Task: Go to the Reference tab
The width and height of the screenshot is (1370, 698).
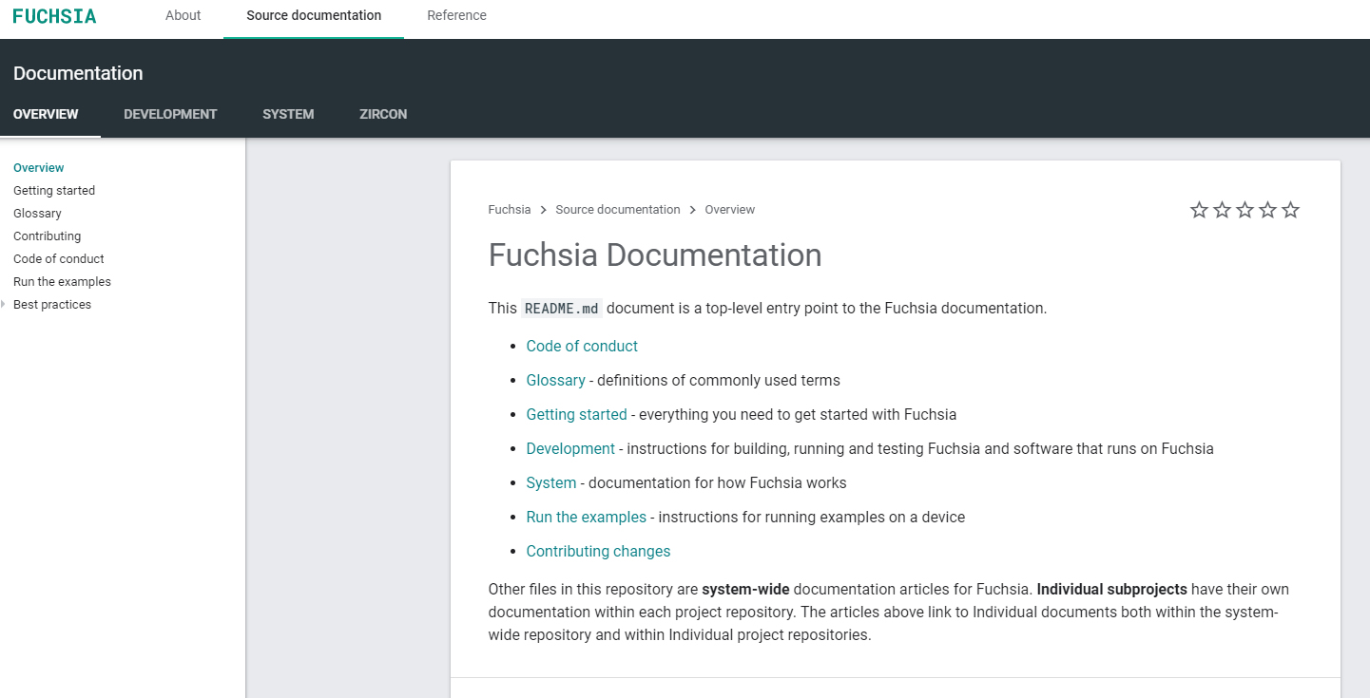Action: [456, 15]
